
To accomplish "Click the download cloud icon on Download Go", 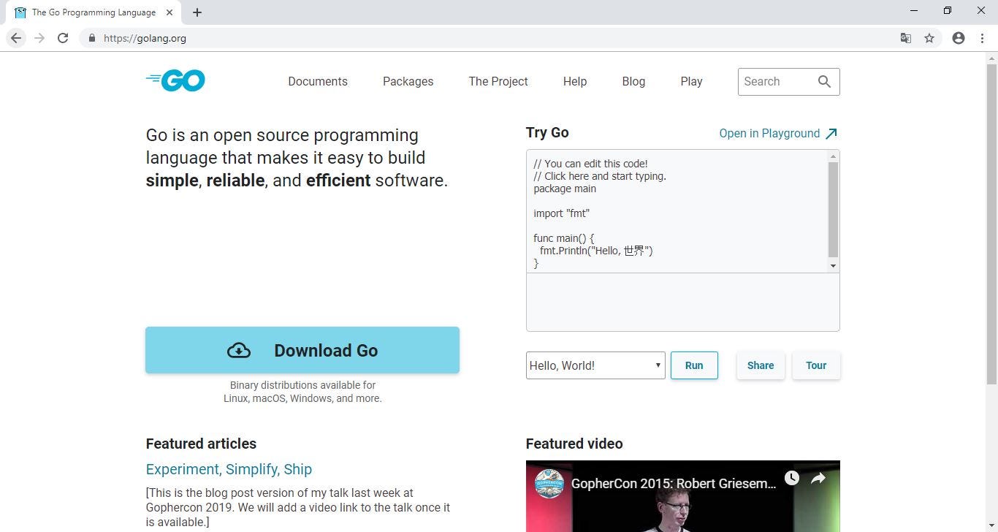I will (x=239, y=350).
